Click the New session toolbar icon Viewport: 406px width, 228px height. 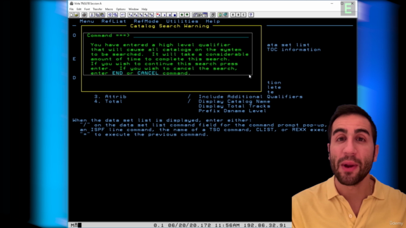71,15
